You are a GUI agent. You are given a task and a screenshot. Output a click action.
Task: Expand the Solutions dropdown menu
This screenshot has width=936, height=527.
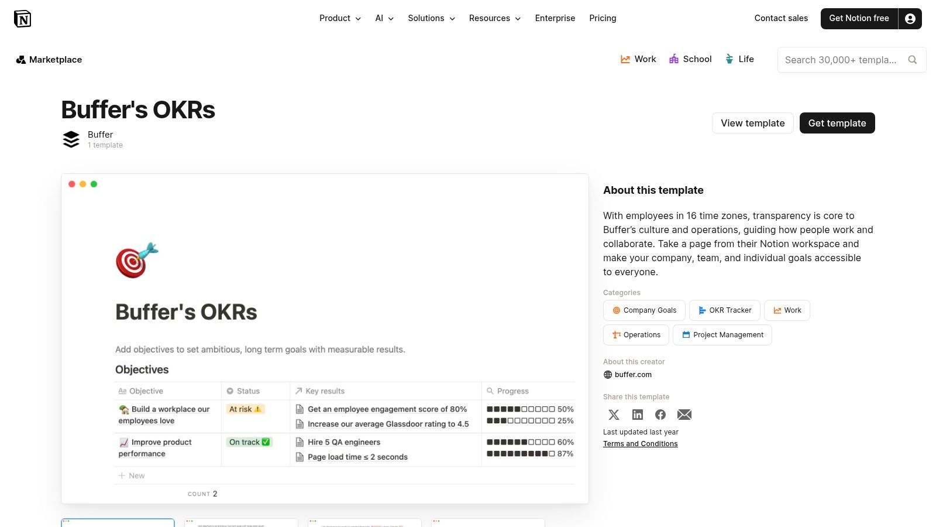tap(431, 18)
